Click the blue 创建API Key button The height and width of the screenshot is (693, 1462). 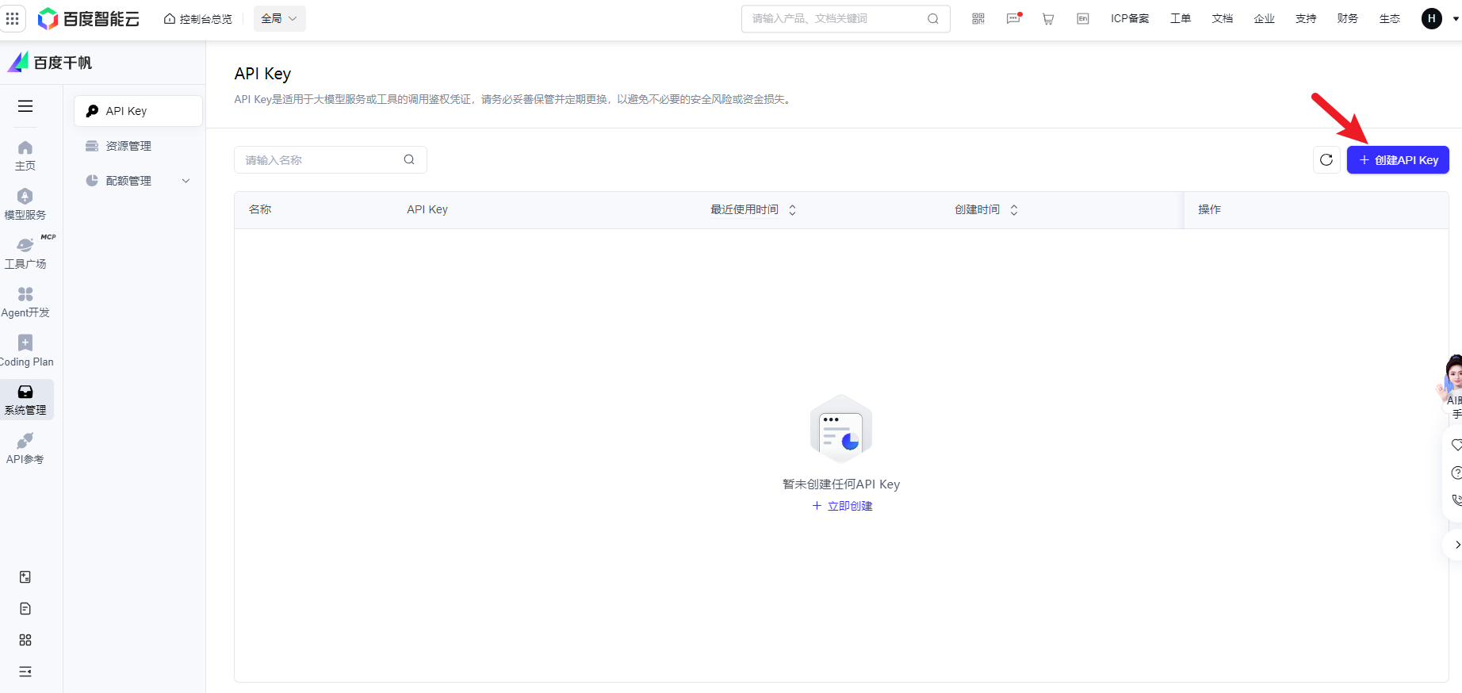tap(1398, 160)
